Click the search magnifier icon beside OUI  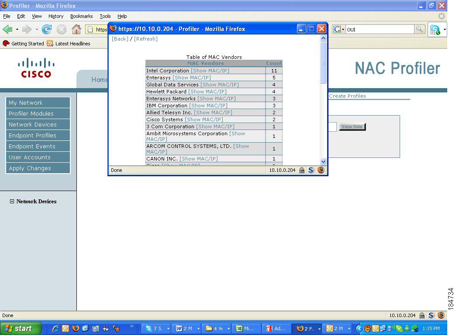pyautogui.click(x=419, y=29)
